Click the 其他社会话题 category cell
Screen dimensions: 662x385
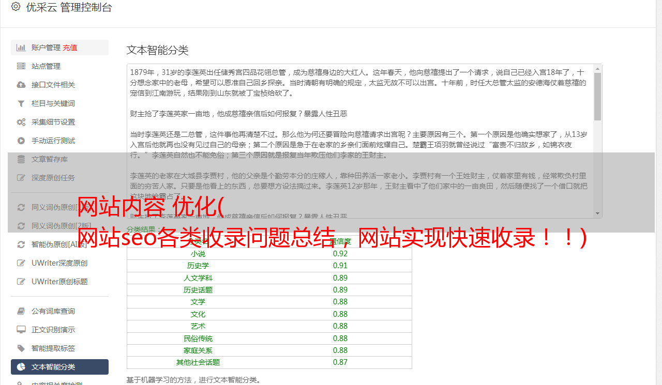click(198, 362)
